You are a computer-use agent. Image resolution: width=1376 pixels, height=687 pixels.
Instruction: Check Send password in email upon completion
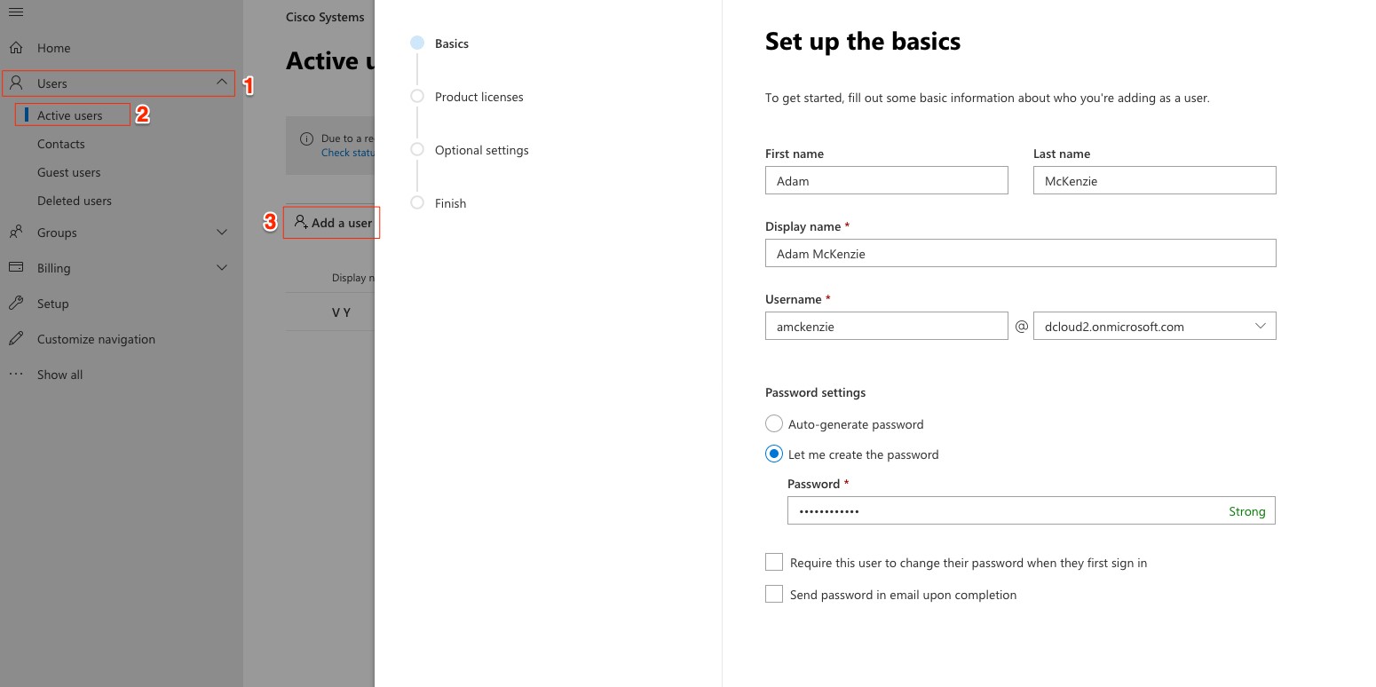(x=774, y=595)
